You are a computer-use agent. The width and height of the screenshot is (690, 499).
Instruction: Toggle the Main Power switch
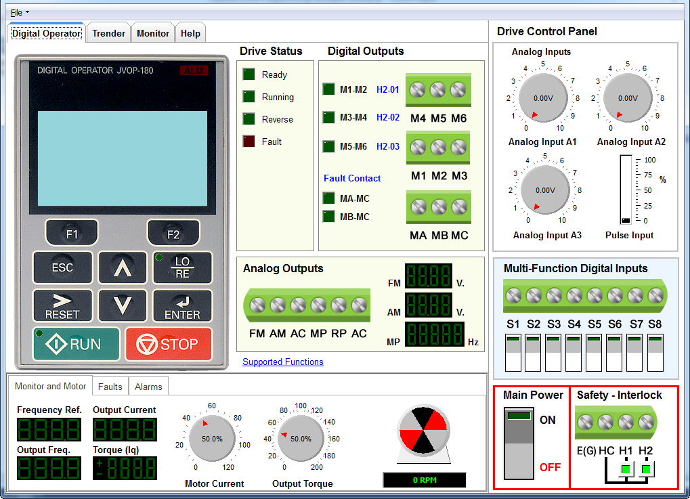[520, 443]
